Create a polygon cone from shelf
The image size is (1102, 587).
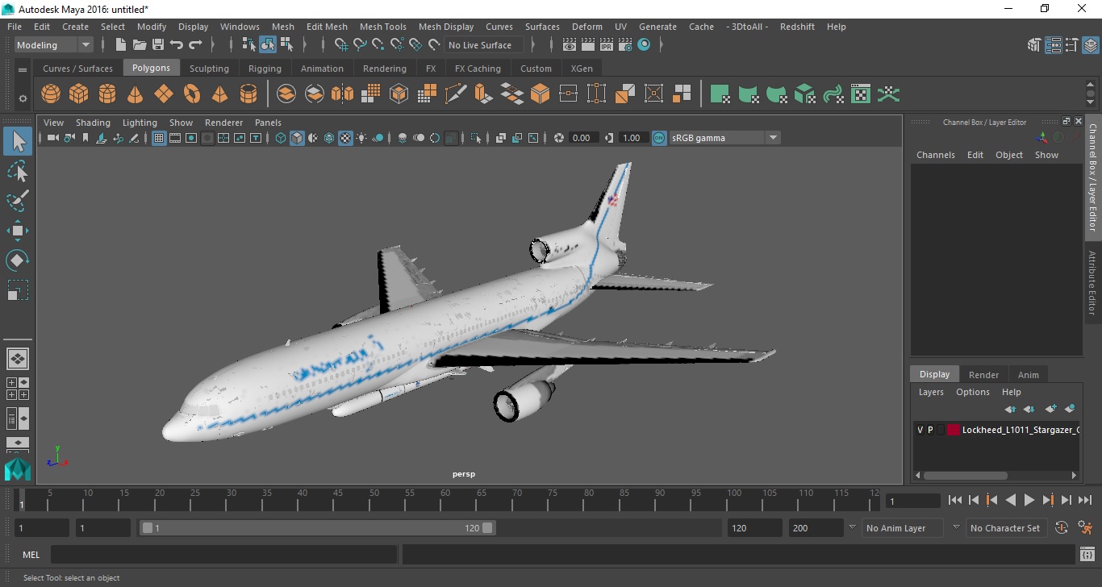click(136, 94)
